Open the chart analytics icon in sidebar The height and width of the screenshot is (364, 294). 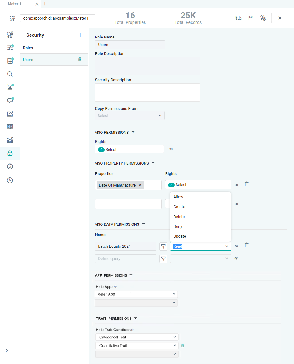[10, 140]
